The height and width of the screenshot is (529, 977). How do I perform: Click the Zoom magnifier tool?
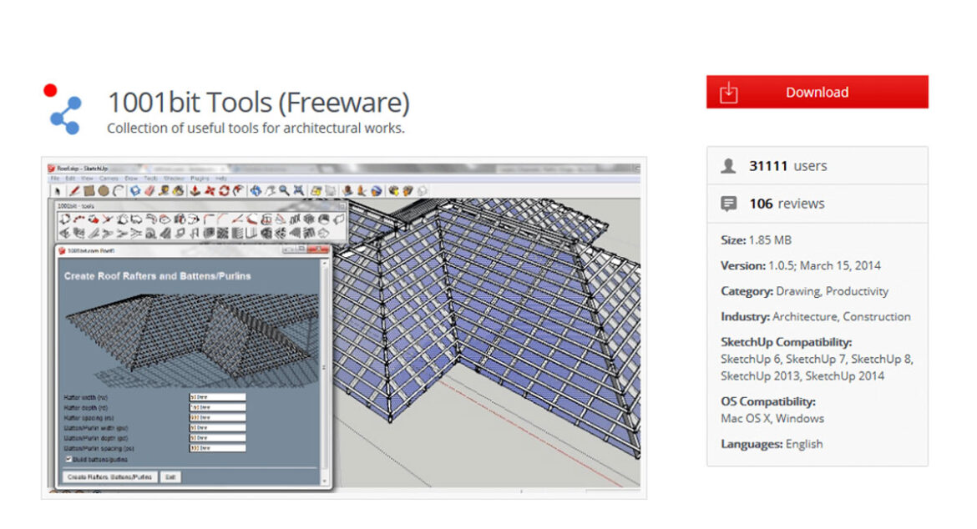pyautogui.click(x=284, y=191)
